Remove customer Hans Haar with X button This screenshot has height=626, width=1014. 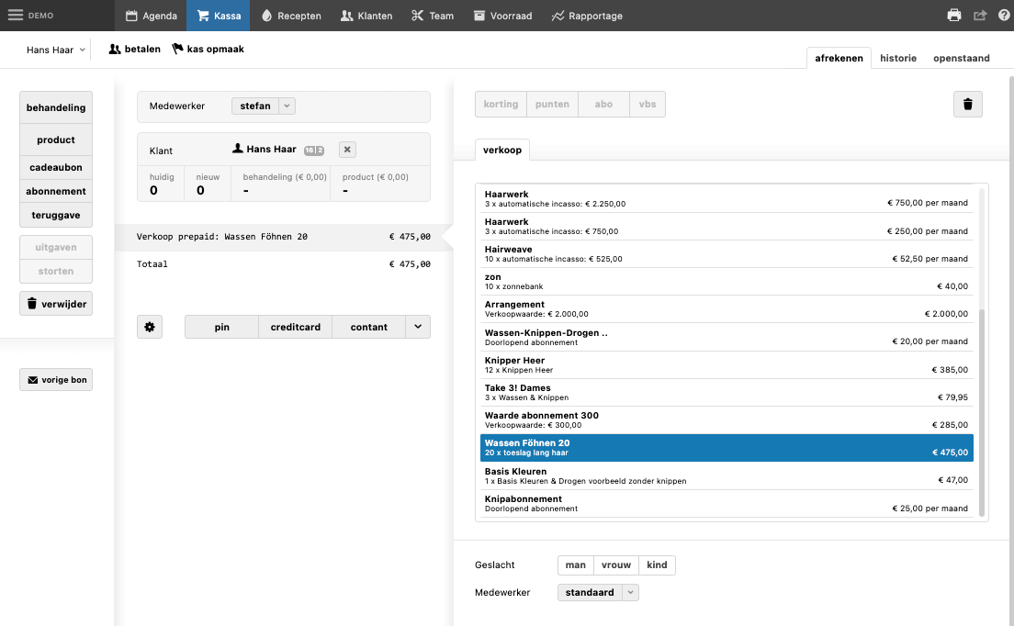tap(347, 150)
